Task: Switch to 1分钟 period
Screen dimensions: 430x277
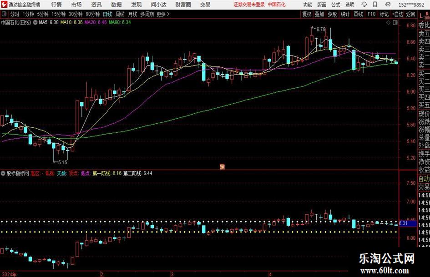Action: (28, 14)
